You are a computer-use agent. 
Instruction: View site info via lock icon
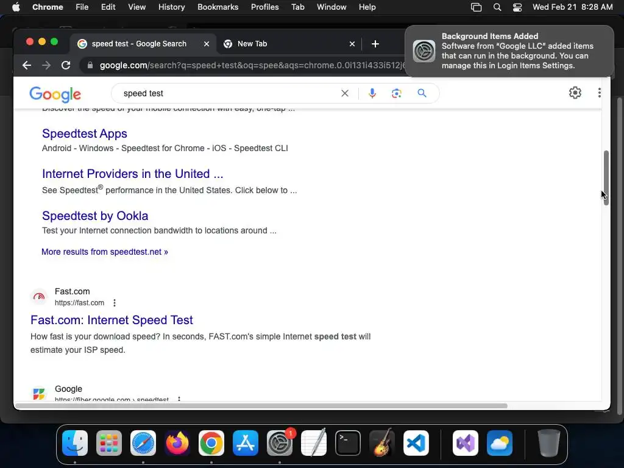(90, 65)
